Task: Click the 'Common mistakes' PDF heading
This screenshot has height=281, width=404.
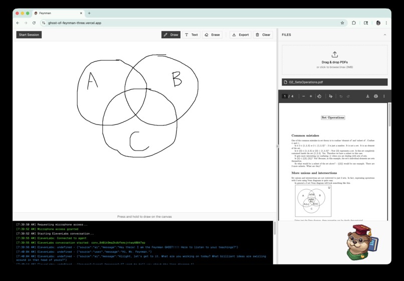Action: (x=305, y=135)
